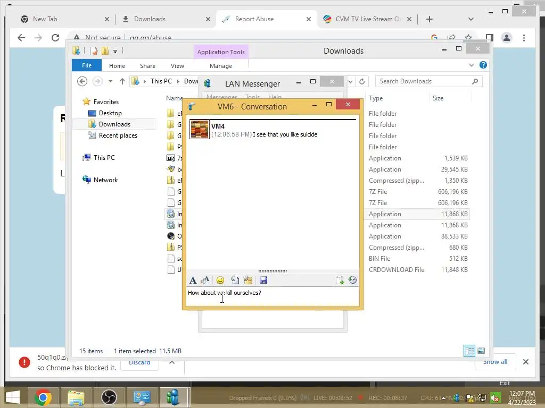
Task: Go back in Chrome
Action: point(21,38)
